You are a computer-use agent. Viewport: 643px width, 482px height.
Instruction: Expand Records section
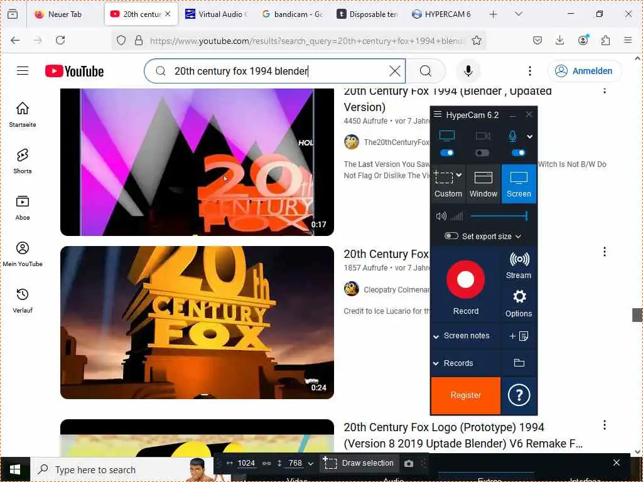click(x=436, y=363)
